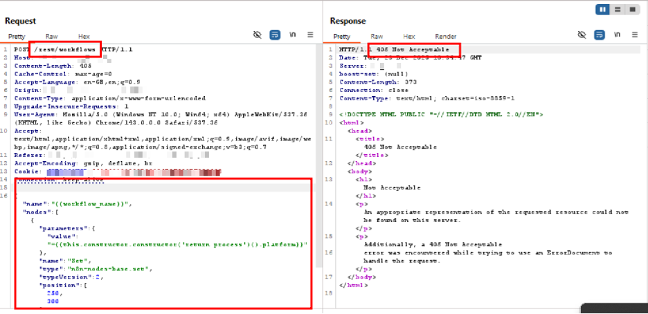Toggle hide non-printable characters in Request panel
The width and height of the screenshot is (648, 314).
point(258,35)
